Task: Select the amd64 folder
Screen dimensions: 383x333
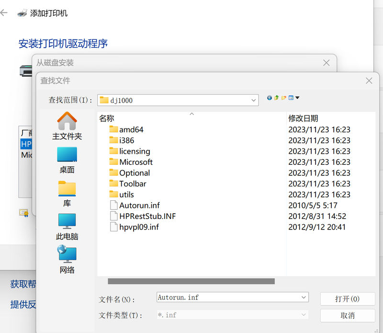Action: 131,129
